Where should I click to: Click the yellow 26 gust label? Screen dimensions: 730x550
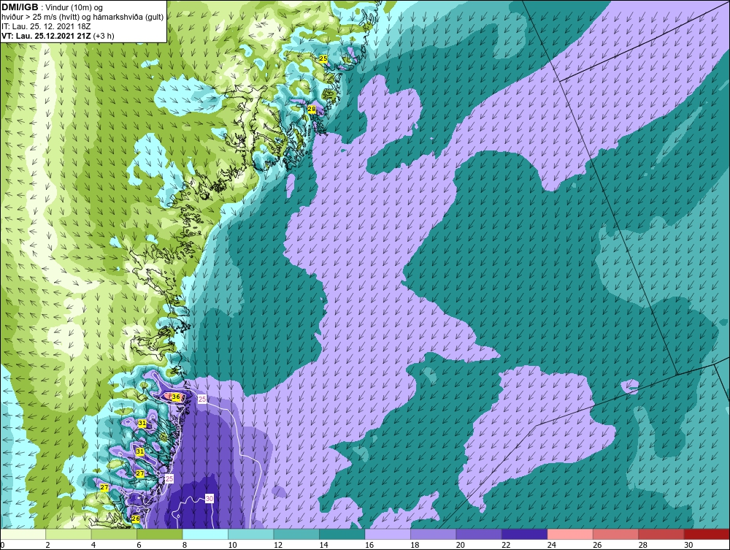tap(136, 519)
